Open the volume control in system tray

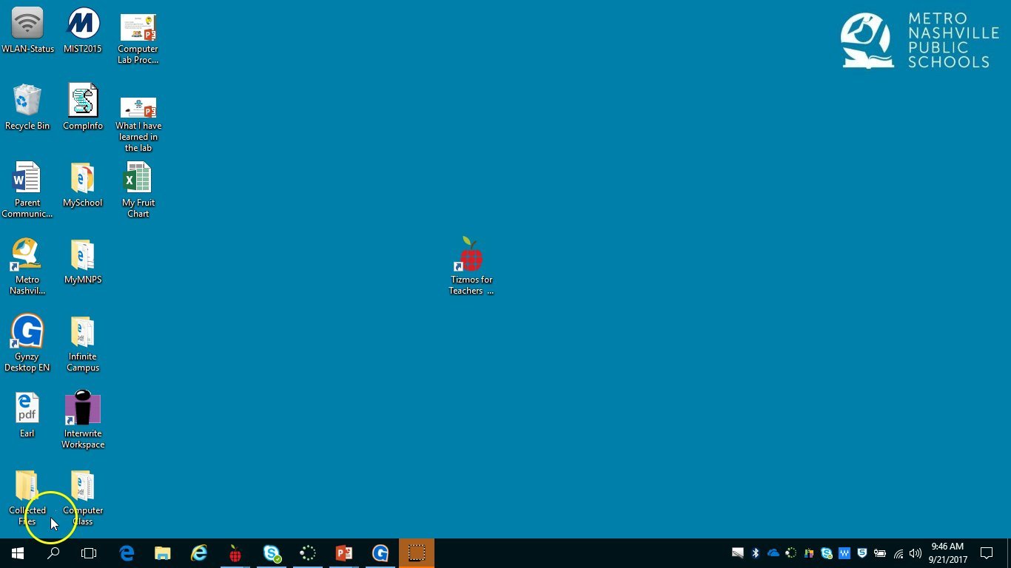coord(916,553)
